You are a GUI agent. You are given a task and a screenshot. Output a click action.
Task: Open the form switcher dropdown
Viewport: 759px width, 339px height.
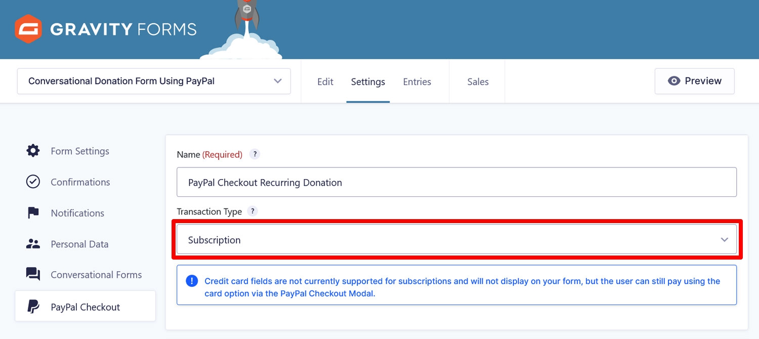pyautogui.click(x=154, y=81)
